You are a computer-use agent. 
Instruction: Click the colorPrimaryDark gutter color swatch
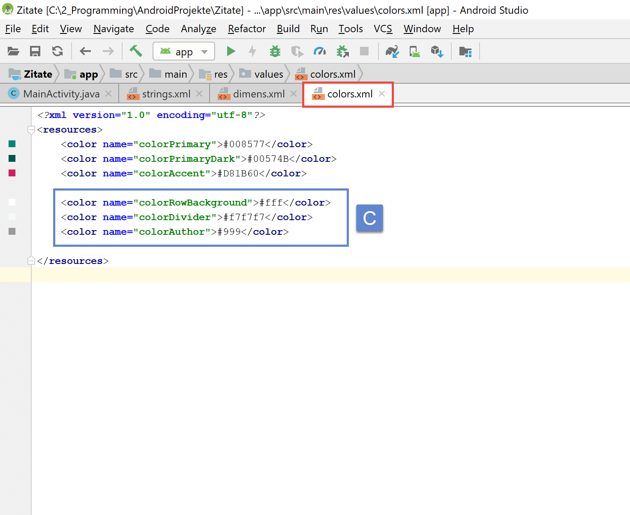[12, 158]
